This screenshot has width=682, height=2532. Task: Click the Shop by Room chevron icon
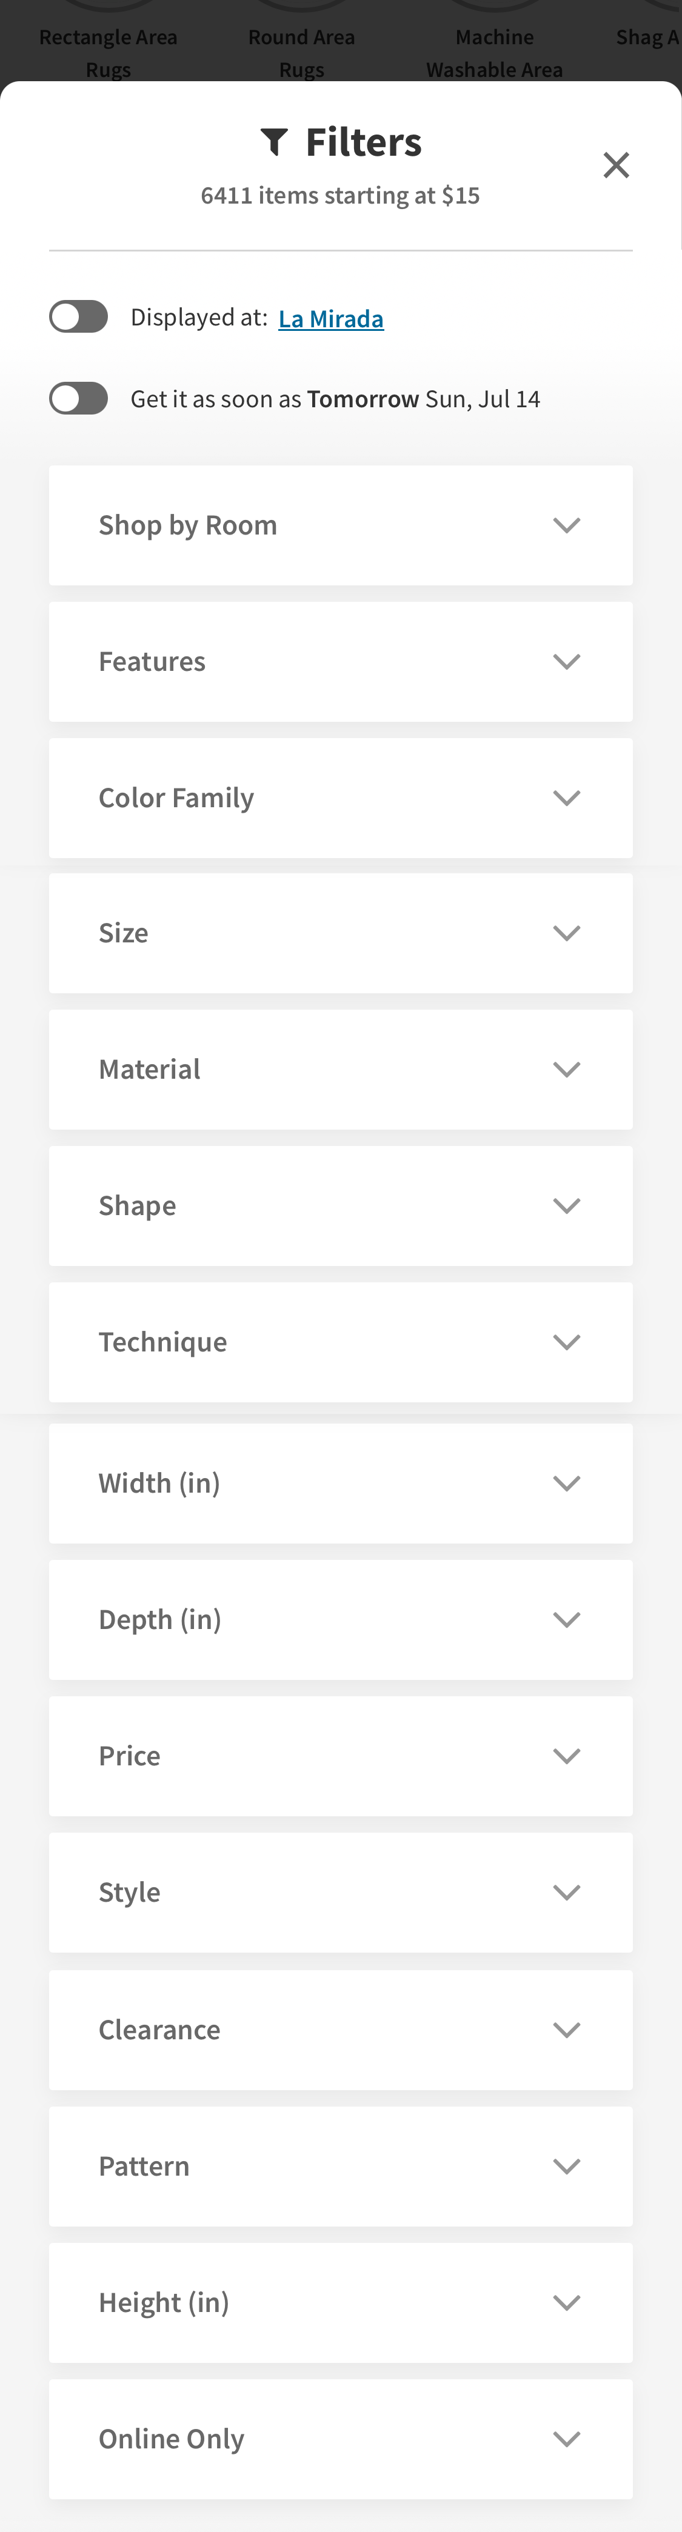click(x=566, y=525)
